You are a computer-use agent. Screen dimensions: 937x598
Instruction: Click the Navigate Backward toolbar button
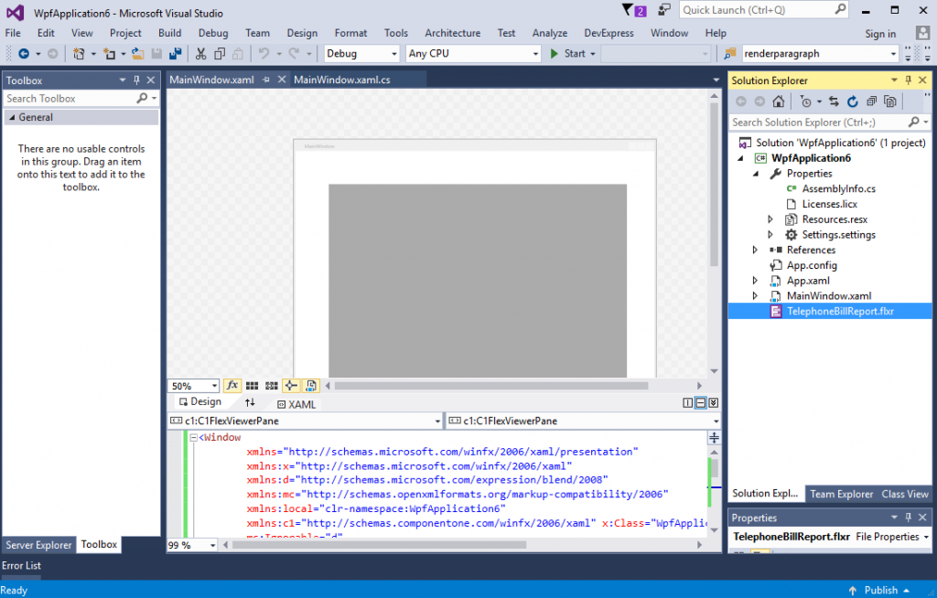point(24,54)
